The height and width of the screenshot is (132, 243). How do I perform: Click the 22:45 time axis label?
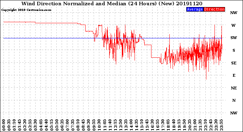coord(211,125)
